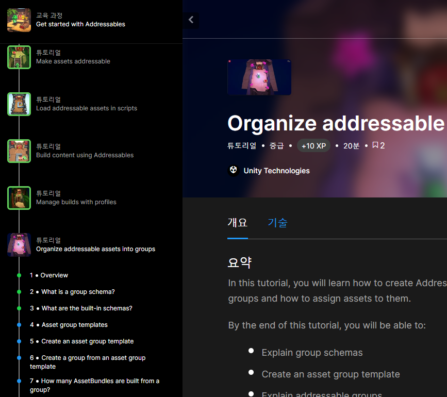Click the green progress dot beside Overview
The height and width of the screenshot is (397, 447).
(x=19, y=275)
